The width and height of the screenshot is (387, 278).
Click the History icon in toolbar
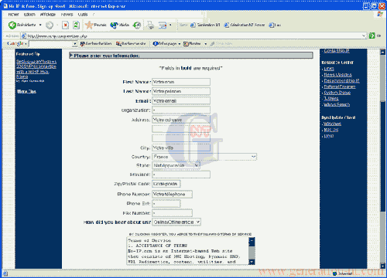tap(137, 25)
